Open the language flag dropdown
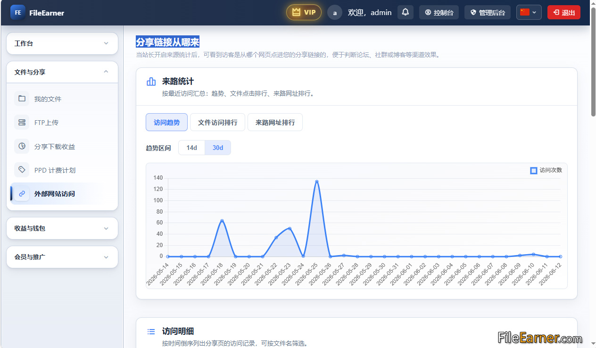 pos(529,12)
